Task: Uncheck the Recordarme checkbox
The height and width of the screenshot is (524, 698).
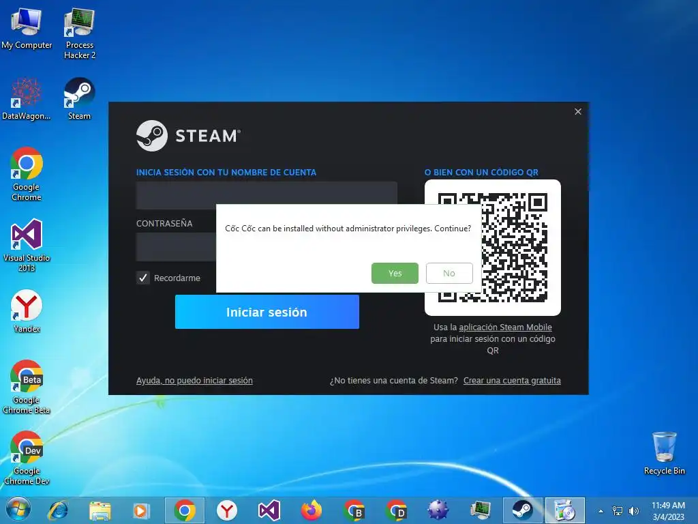Action: tap(143, 278)
